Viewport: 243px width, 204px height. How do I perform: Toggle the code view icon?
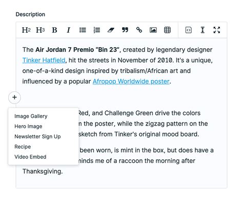(x=189, y=30)
